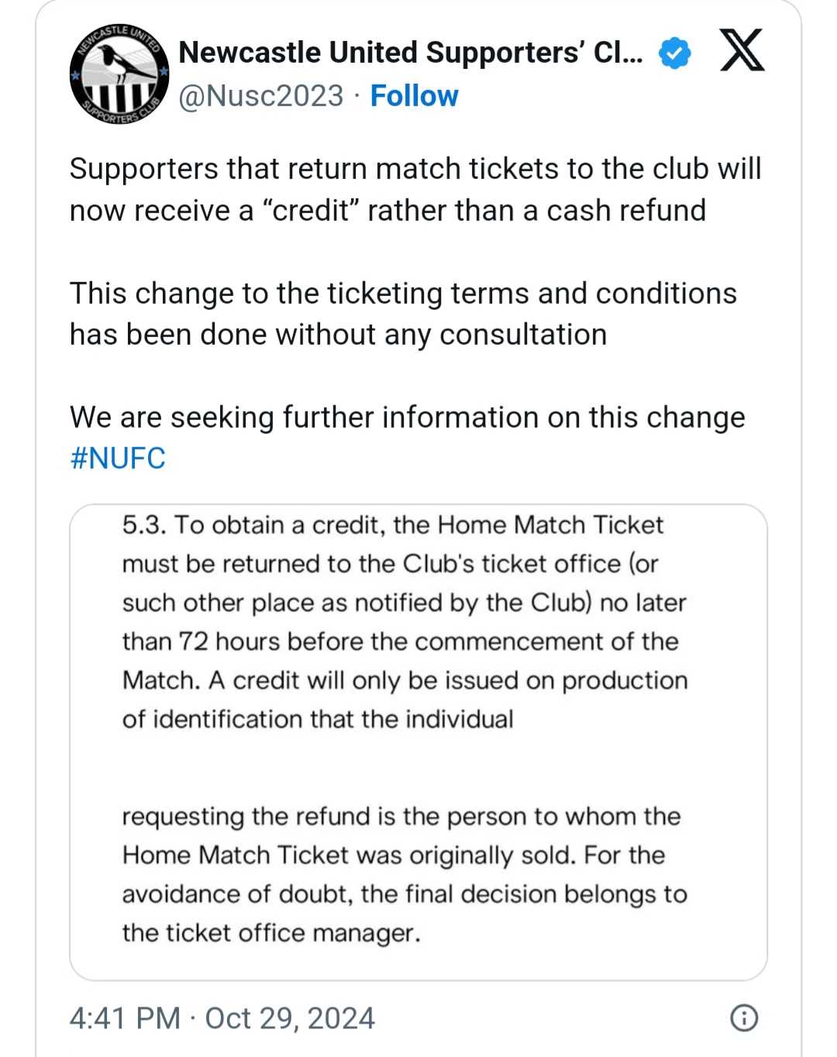Click the "Supporters that return match tickets" paragraph
837x1057 pixels.
[415, 189]
